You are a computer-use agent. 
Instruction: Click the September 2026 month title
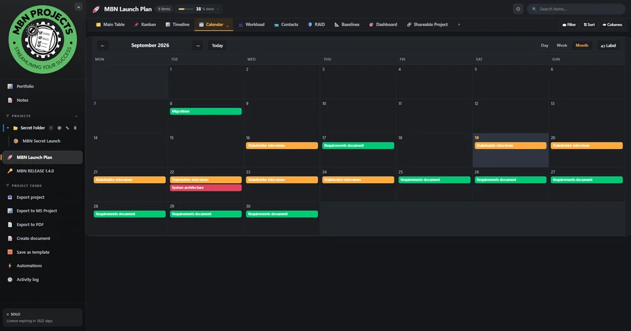click(x=150, y=45)
